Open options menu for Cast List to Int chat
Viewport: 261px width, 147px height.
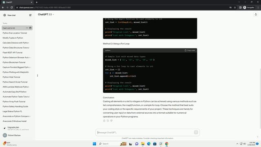pos(27,28)
